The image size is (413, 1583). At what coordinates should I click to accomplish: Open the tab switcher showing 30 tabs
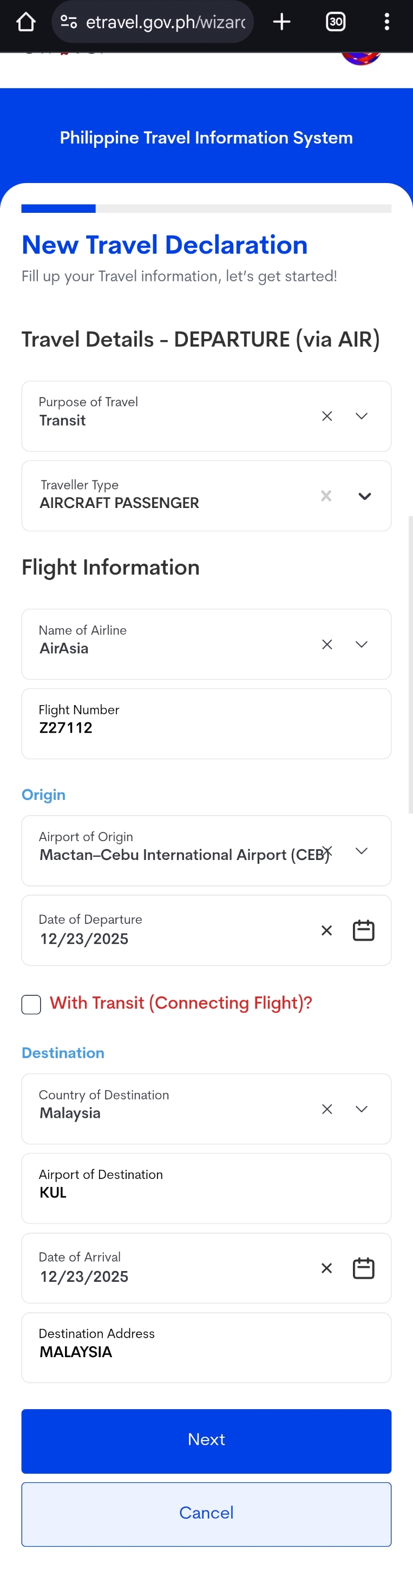tap(336, 22)
